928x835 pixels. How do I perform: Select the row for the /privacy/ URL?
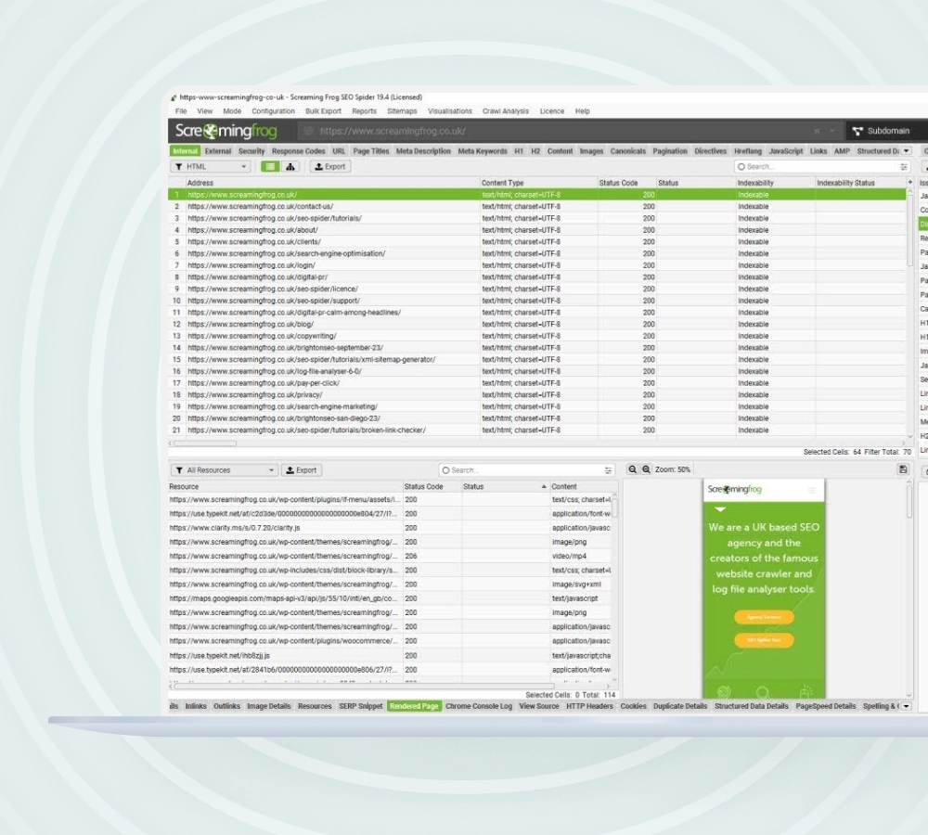[537, 394]
